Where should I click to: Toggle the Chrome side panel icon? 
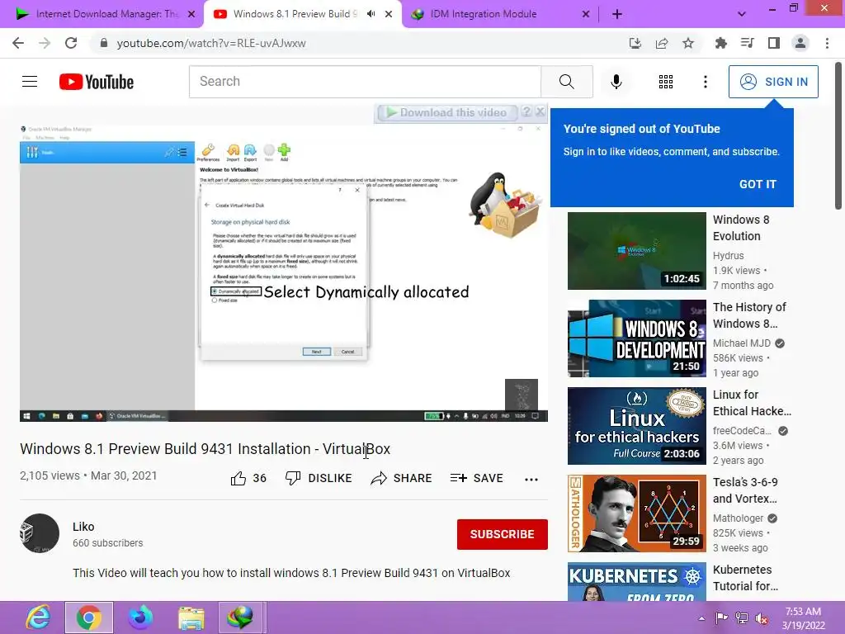(774, 43)
